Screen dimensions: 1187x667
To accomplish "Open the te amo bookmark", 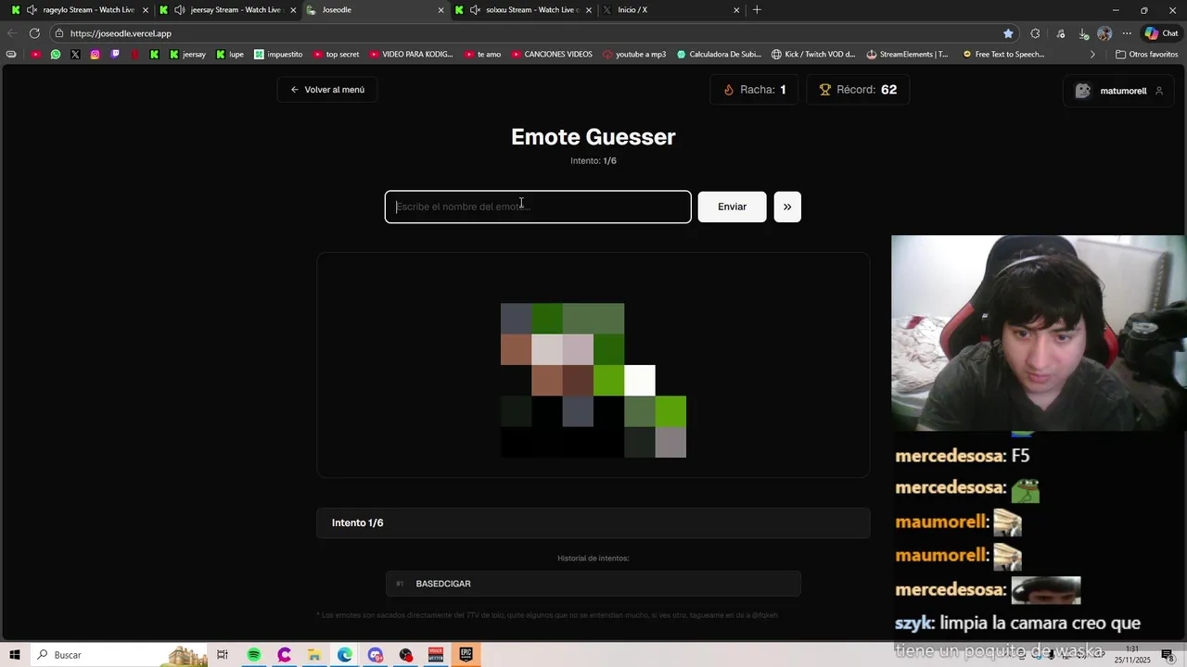I will coord(483,55).
